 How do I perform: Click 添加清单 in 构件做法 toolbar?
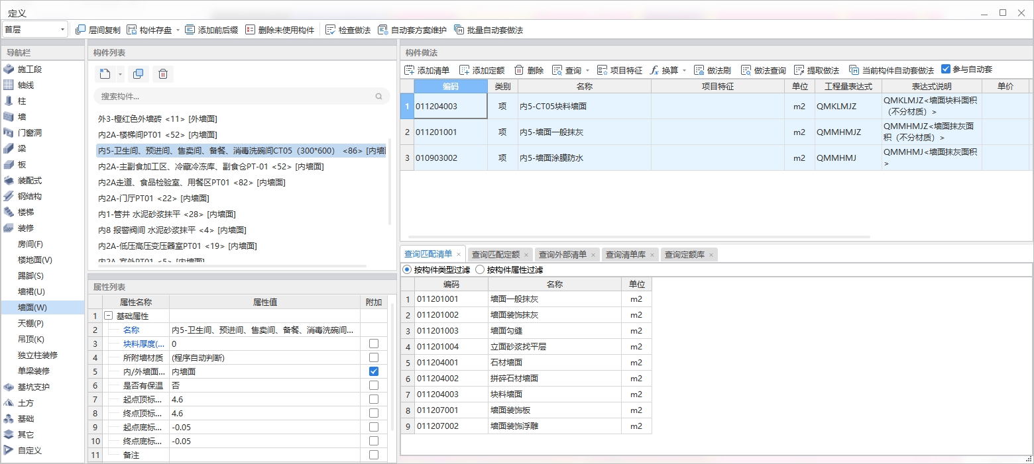(x=427, y=70)
